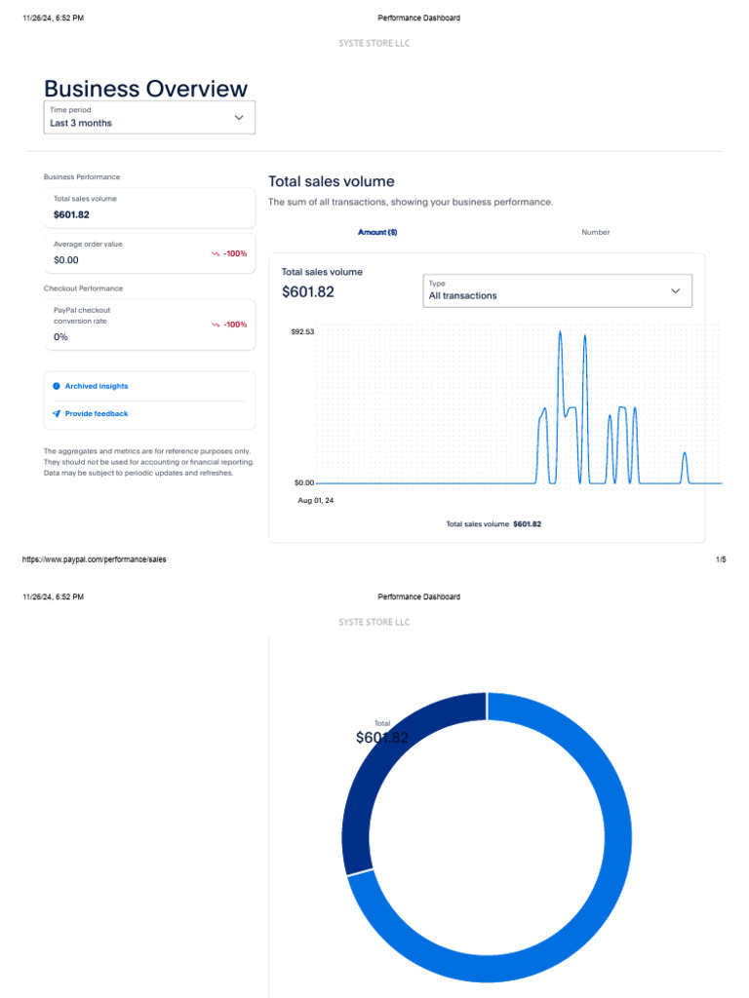The width and height of the screenshot is (749, 998).
Task: Click the paypal.com/performance/sales URL footer
Action: [x=95, y=559]
